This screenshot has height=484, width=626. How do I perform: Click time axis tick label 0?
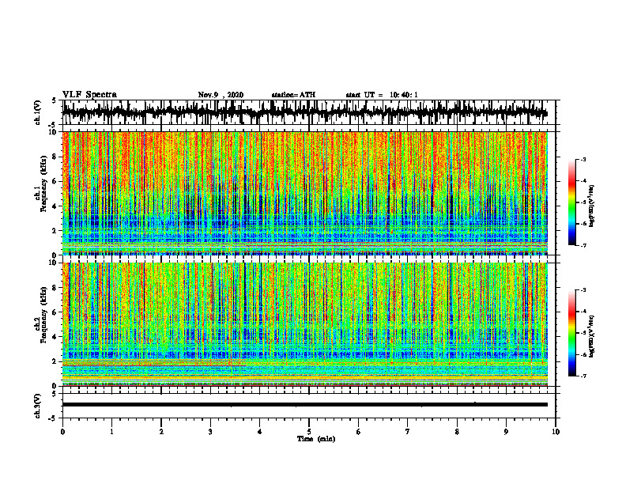pyautogui.click(x=62, y=432)
